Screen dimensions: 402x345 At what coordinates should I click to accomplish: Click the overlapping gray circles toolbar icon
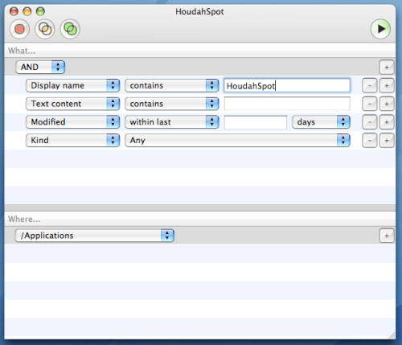[44, 29]
